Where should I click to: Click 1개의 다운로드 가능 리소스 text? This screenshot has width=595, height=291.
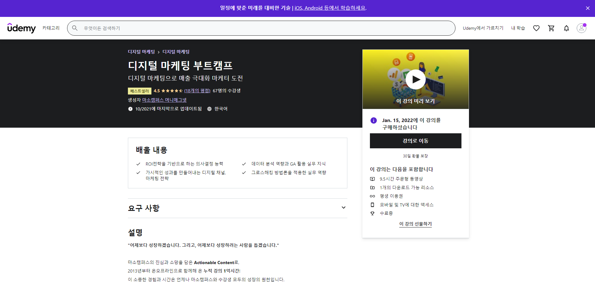click(x=407, y=188)
